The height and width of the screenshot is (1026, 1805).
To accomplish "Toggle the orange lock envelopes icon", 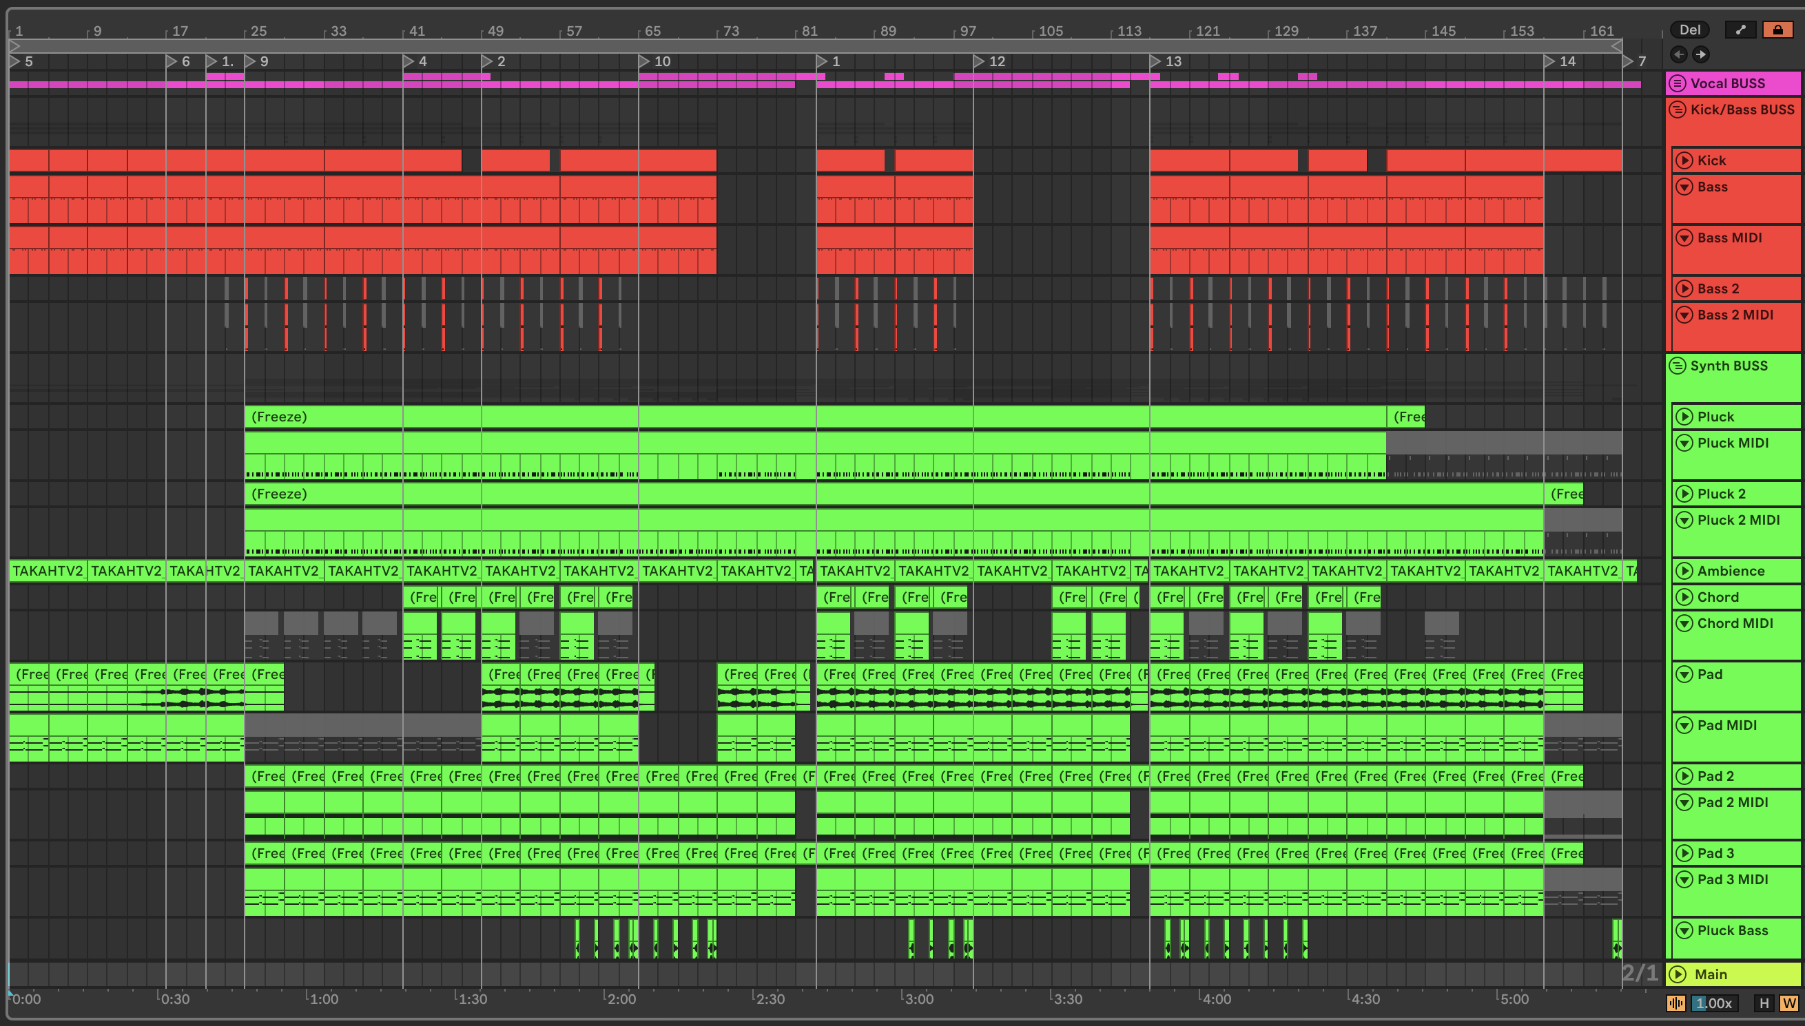I will click(x=1777, y=30).
